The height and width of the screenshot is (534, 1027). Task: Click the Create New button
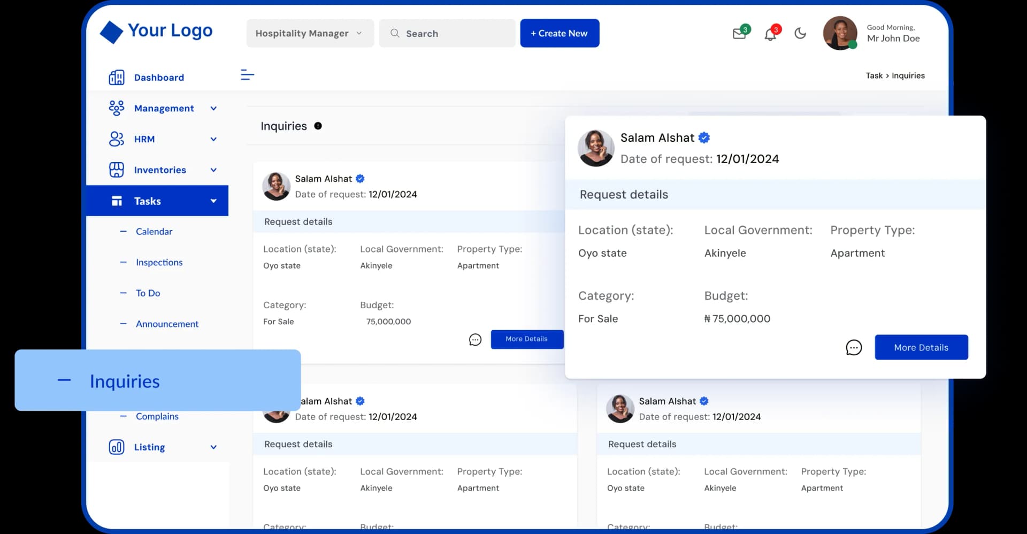559,33
